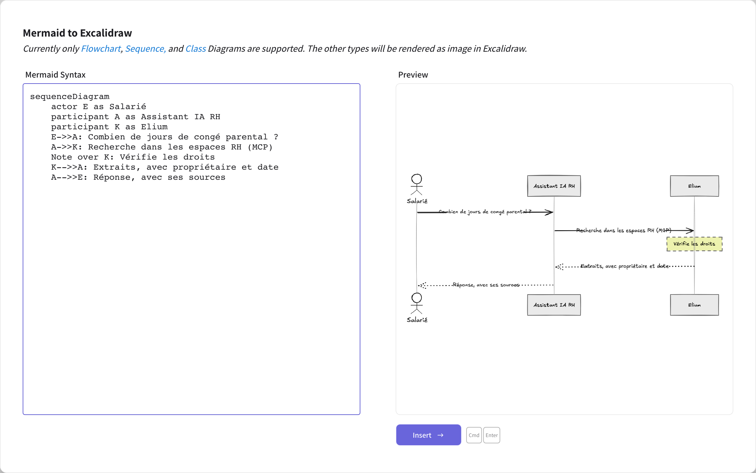Click the top Assistant IA RH box
This screenshot has height=473, width=756.
click(x=554, y=186)
